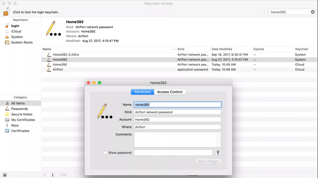Click the key icon beside the password field
Viewport: 318px width, 178px height.
[x=218, y=153]
